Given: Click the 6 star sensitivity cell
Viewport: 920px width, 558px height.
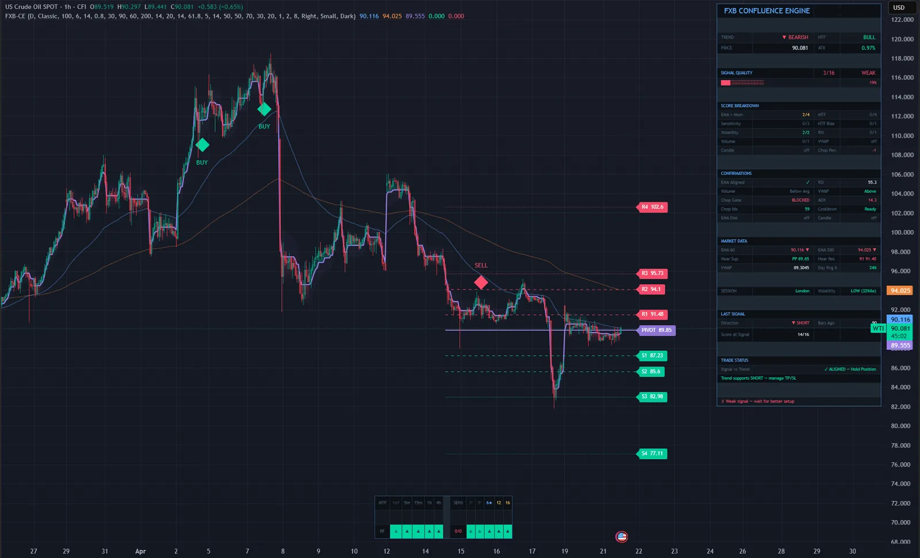Looking at the screenshot, I should pos(489,503).
